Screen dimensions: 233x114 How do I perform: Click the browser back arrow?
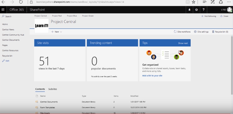pyautogui.click(x=3, y=2)
